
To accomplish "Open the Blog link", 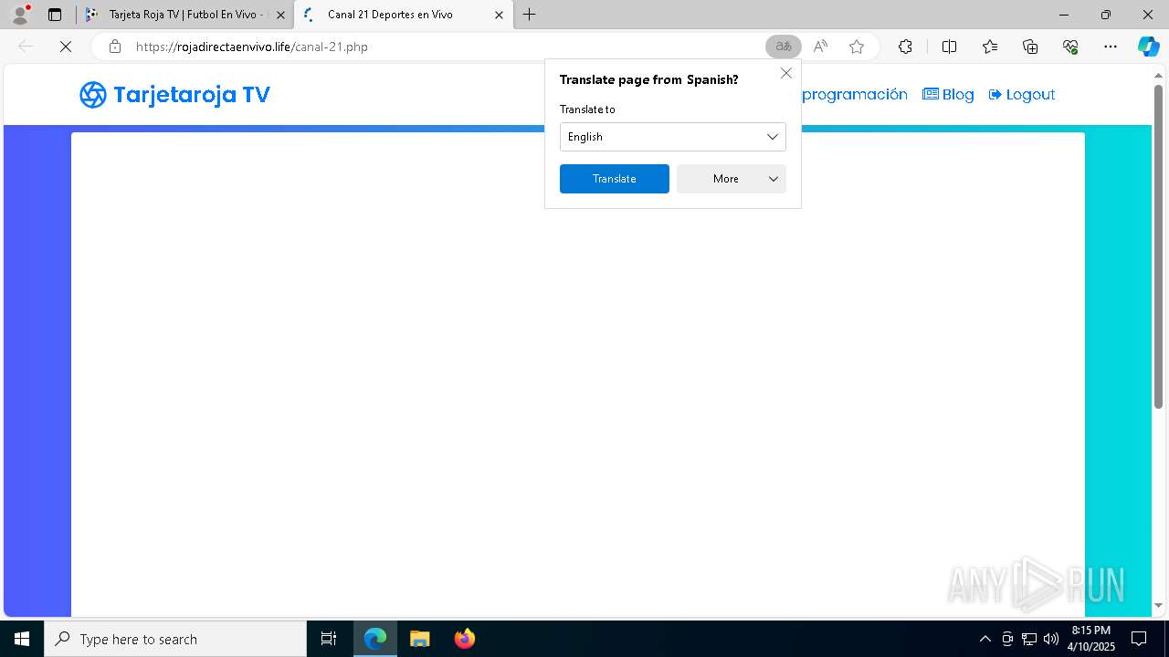I will pos(948,94).
